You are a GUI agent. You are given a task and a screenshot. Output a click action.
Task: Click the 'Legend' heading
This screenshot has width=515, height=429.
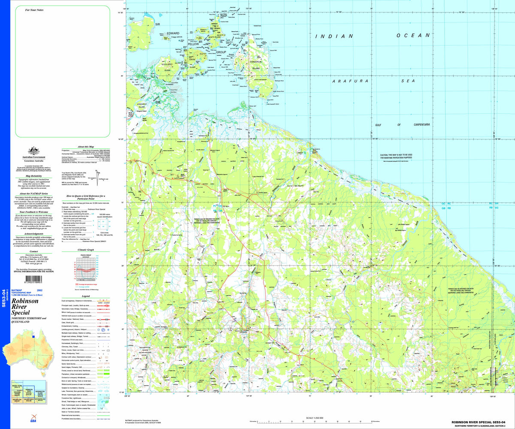(86, 296)
